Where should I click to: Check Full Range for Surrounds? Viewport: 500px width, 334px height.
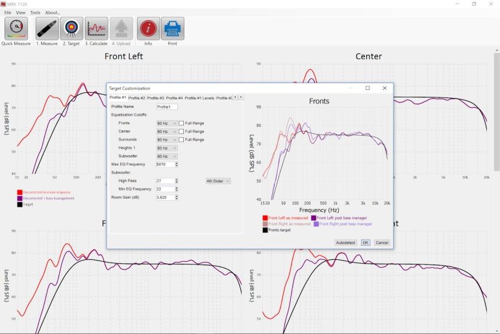pos(181,140)
